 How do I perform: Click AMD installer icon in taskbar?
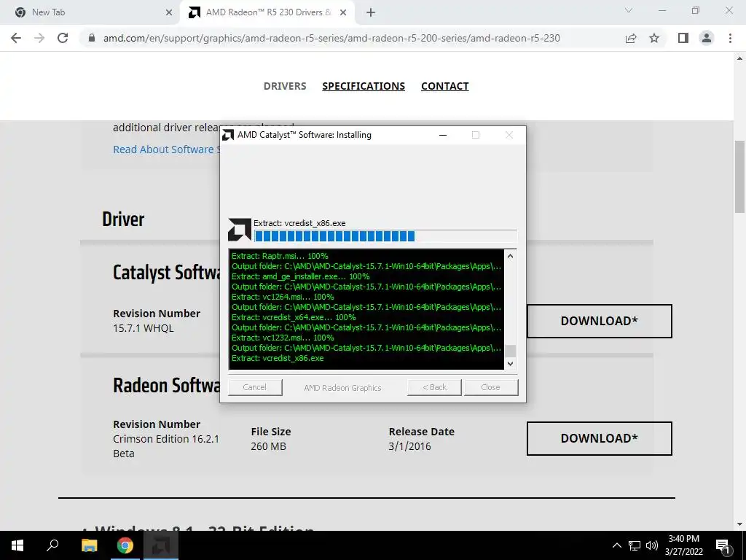click(x=161, y=545)
